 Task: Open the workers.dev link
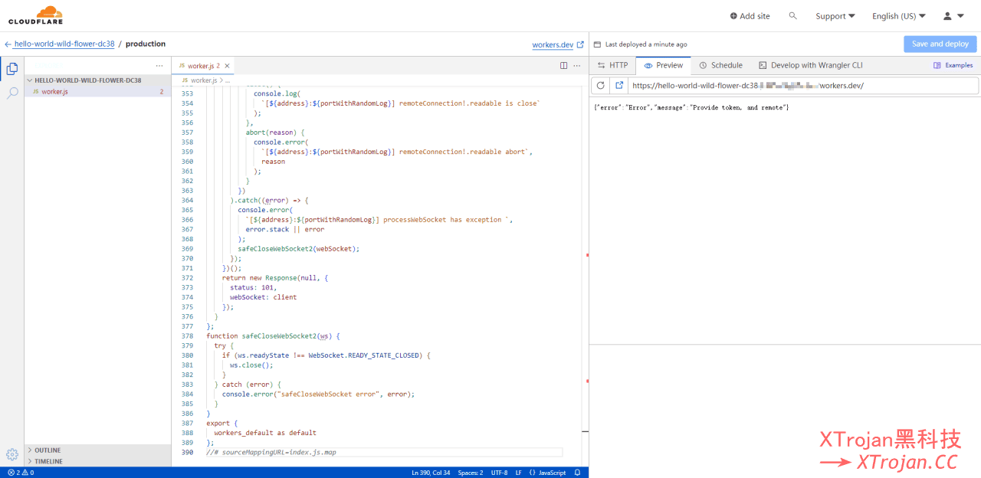558,45
